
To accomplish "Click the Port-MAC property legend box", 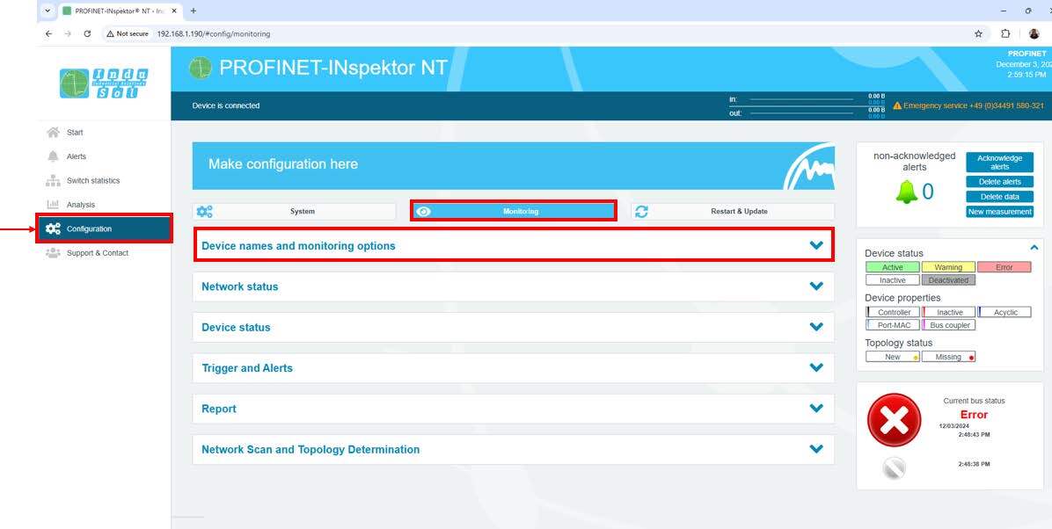I will coord(893,325).
